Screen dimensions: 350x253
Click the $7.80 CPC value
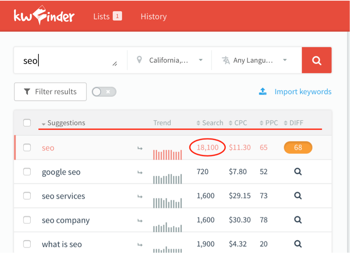tap(238, 172)
